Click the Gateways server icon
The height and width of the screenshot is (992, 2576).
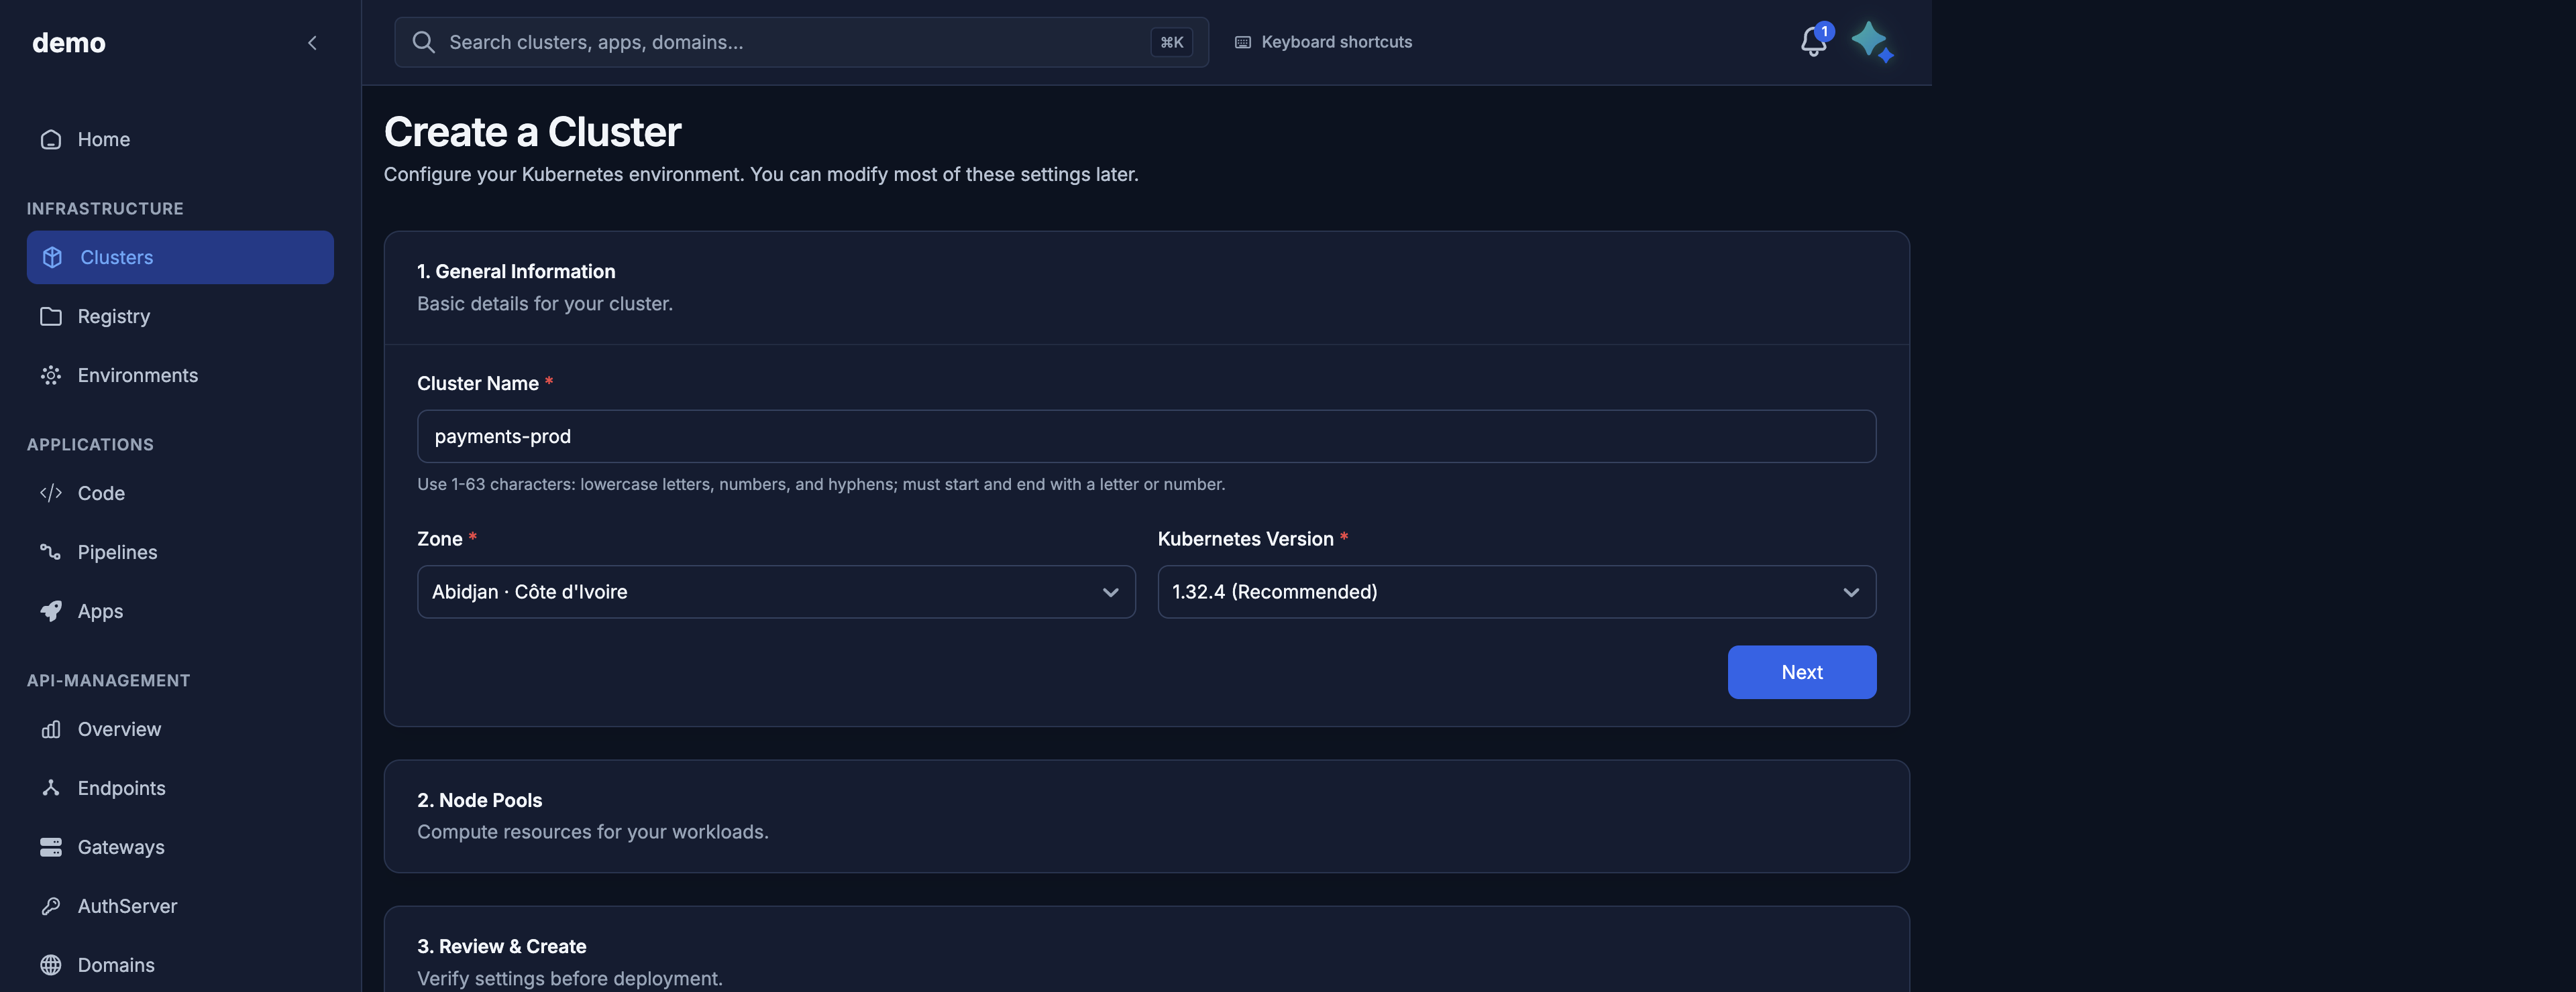[51, 847]
